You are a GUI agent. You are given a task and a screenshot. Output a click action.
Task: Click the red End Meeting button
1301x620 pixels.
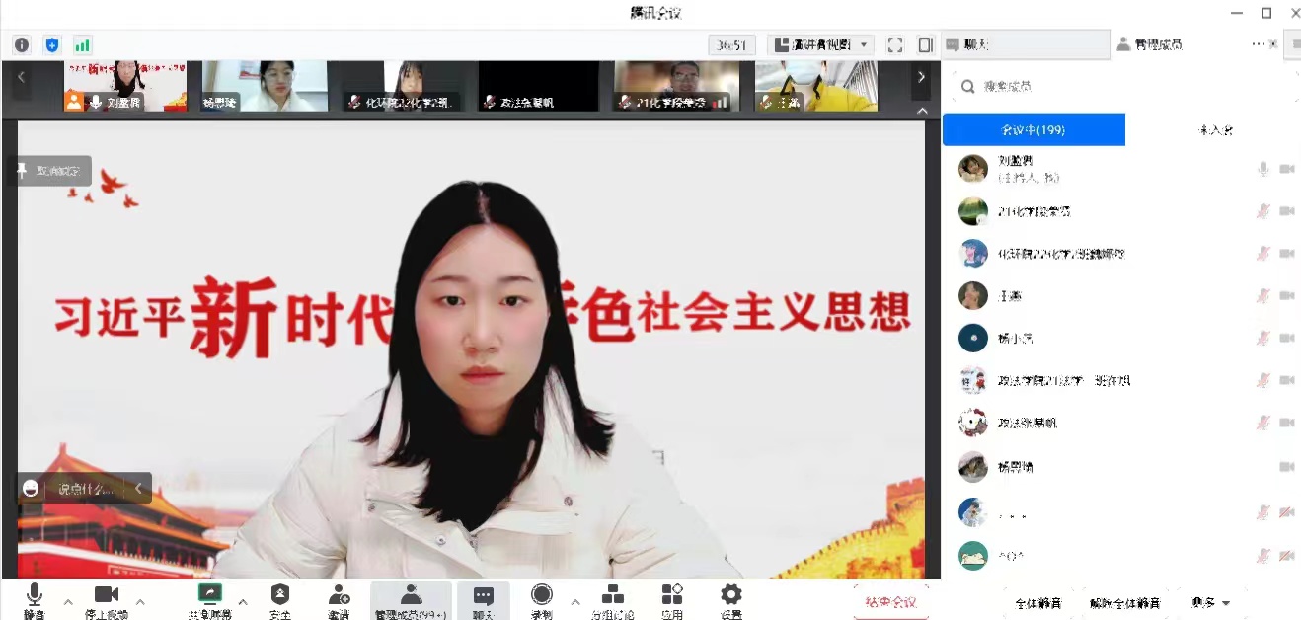(890, 602)
